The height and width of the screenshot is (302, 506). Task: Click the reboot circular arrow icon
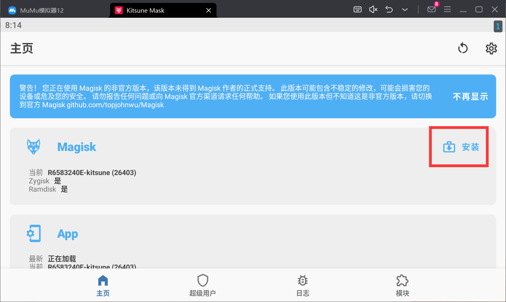click(463, 48)
